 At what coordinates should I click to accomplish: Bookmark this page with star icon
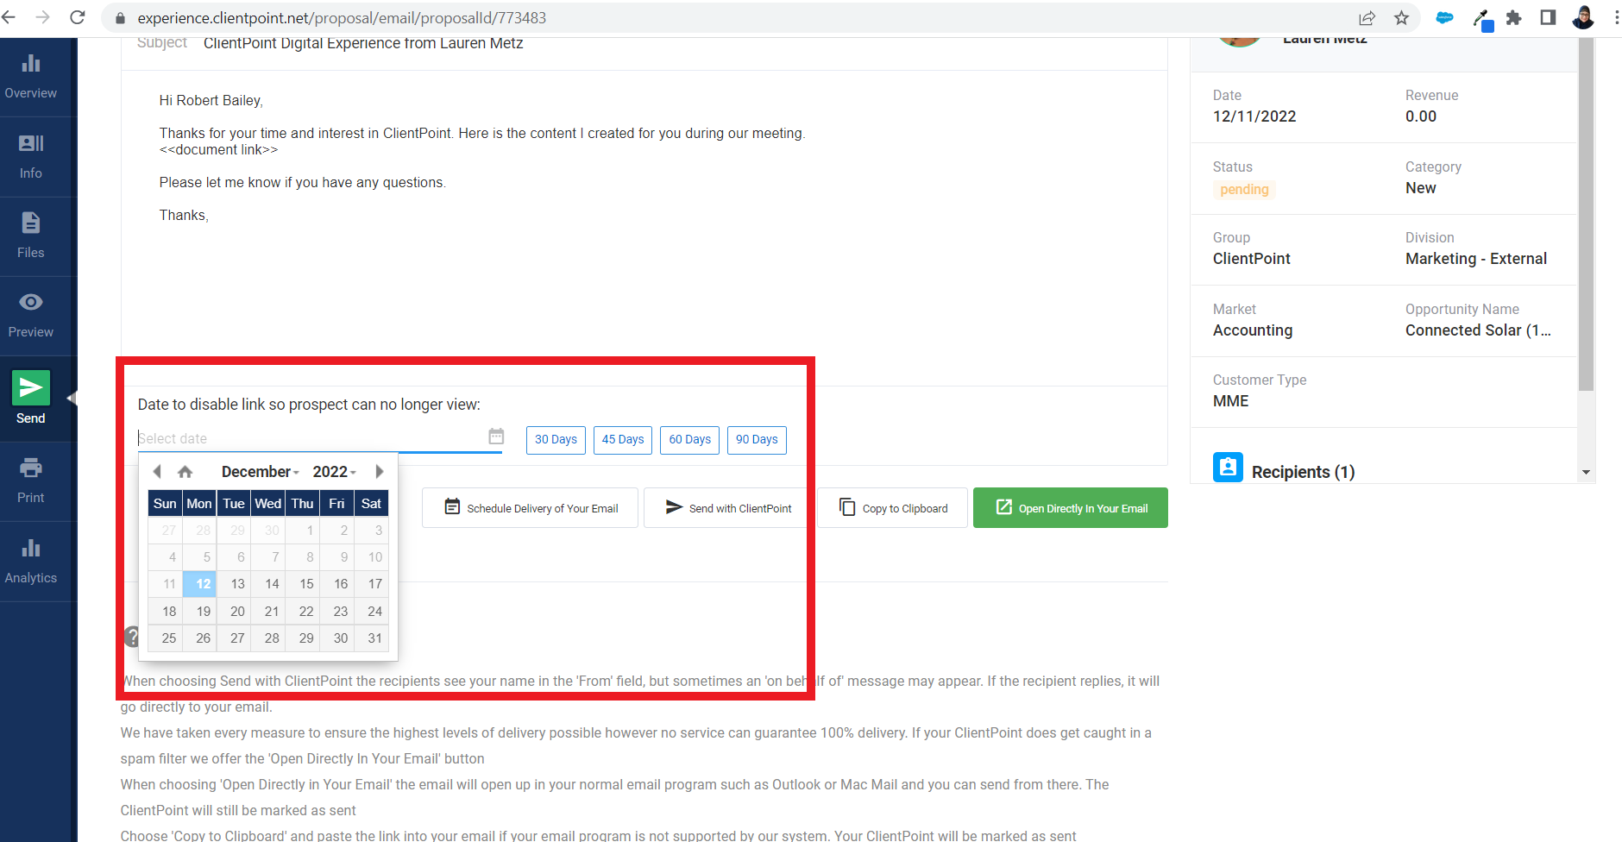click(1401, 17)
